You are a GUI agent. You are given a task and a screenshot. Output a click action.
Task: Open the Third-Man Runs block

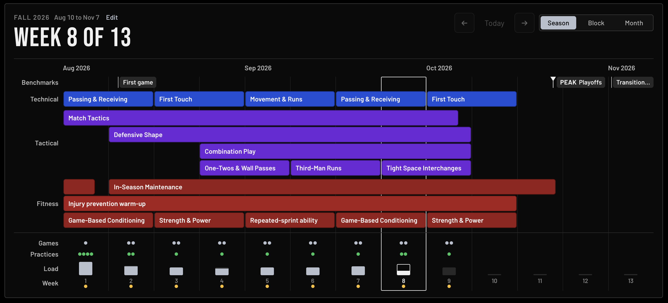point(335,168)
